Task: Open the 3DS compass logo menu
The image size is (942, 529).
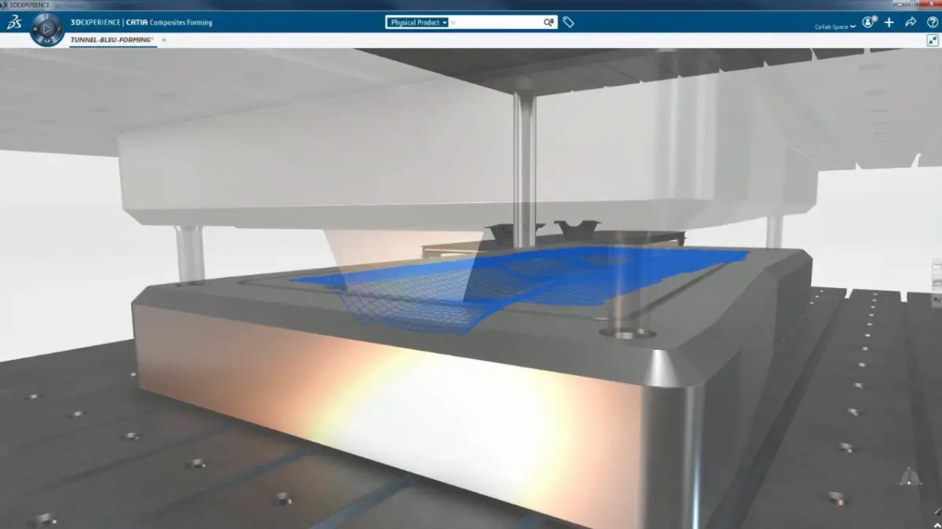Action: coord(13,23)
